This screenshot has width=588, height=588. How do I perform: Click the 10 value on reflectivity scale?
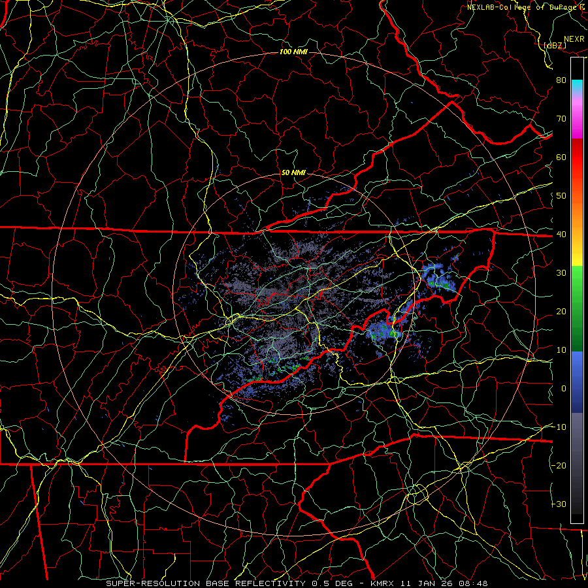[561, 350]
